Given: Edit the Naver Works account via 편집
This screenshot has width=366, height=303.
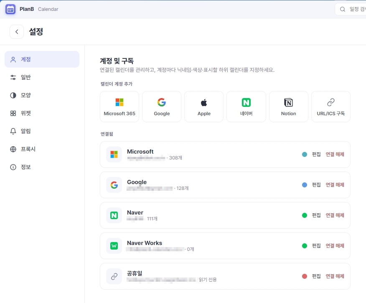Looking at the screenshot, I should point(316,246).
